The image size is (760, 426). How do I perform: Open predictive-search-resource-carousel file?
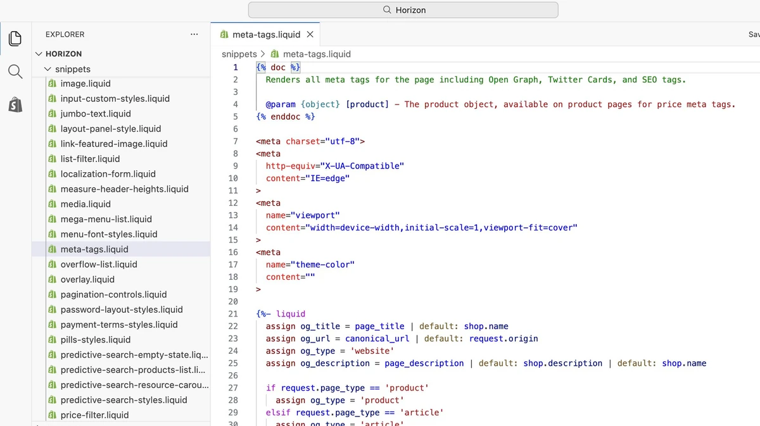click(134, 385)
